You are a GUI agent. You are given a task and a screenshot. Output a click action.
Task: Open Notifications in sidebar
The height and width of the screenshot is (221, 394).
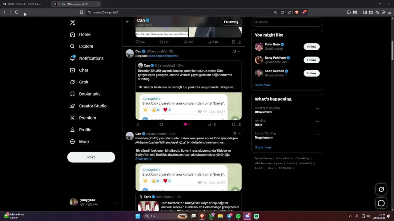pos(87,58)
